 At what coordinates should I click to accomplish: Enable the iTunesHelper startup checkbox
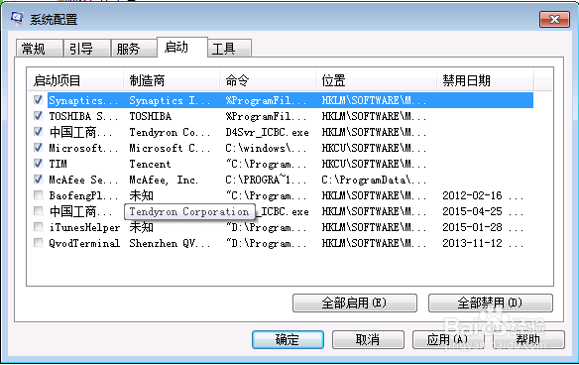click(x=38, y=227)
